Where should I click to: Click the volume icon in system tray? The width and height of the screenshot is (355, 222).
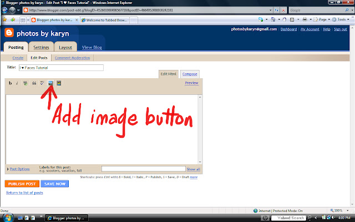click(333, 218)
